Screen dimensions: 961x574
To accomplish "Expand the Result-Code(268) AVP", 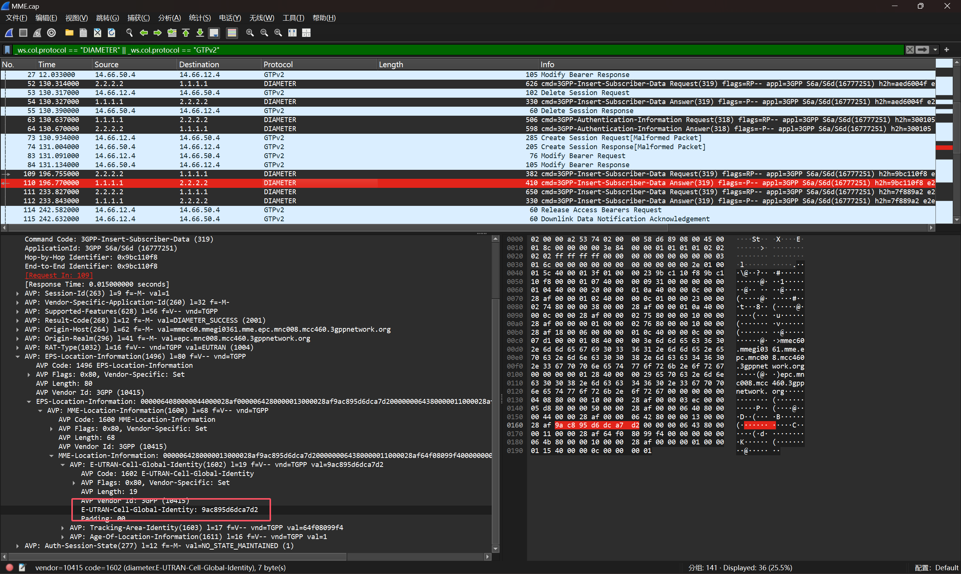I will [x=18, y=321].
